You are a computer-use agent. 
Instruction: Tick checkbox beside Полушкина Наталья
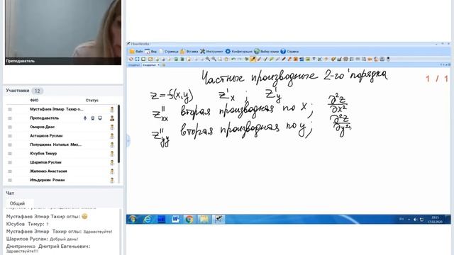(10, 144)
